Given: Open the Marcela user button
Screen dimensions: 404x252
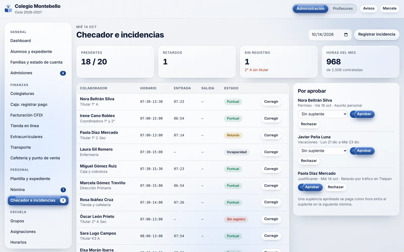Looking at the screenshot, I should [x=389, y=9].
